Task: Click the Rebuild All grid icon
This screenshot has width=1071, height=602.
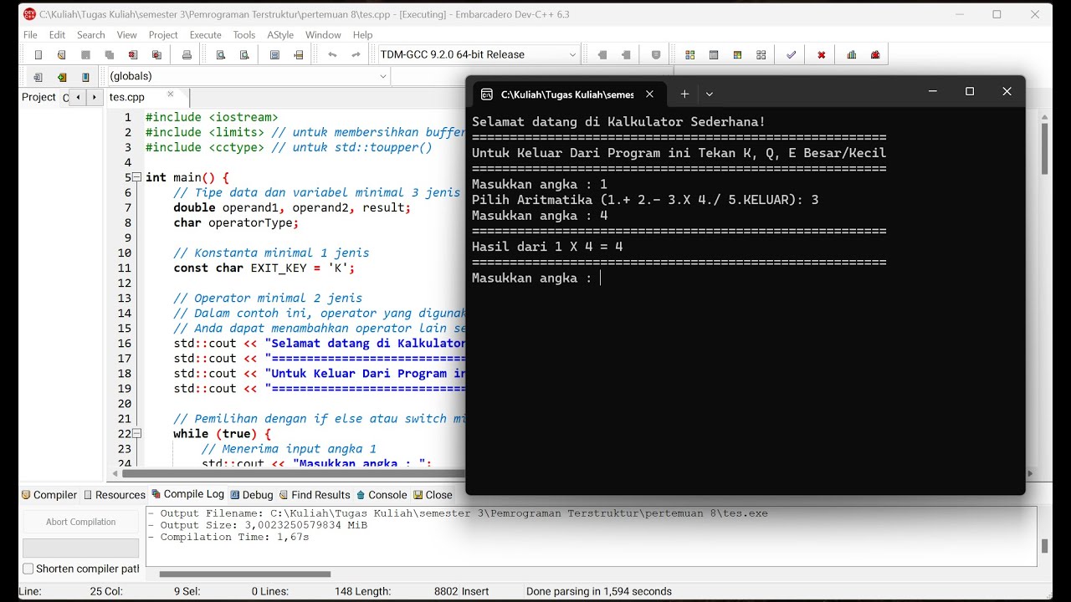Action: (761, 55)
